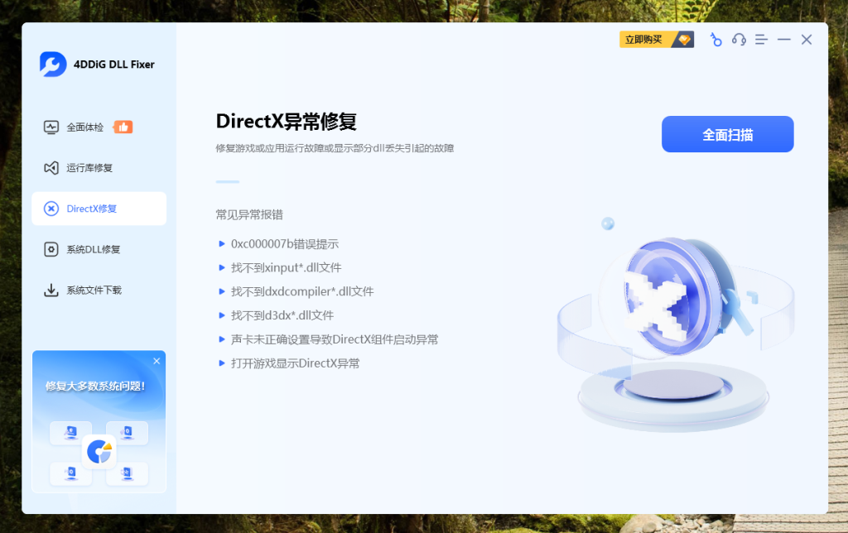Open the 系统文件下载 section
The image size is (848, 533).
click(x=99, y=291)
